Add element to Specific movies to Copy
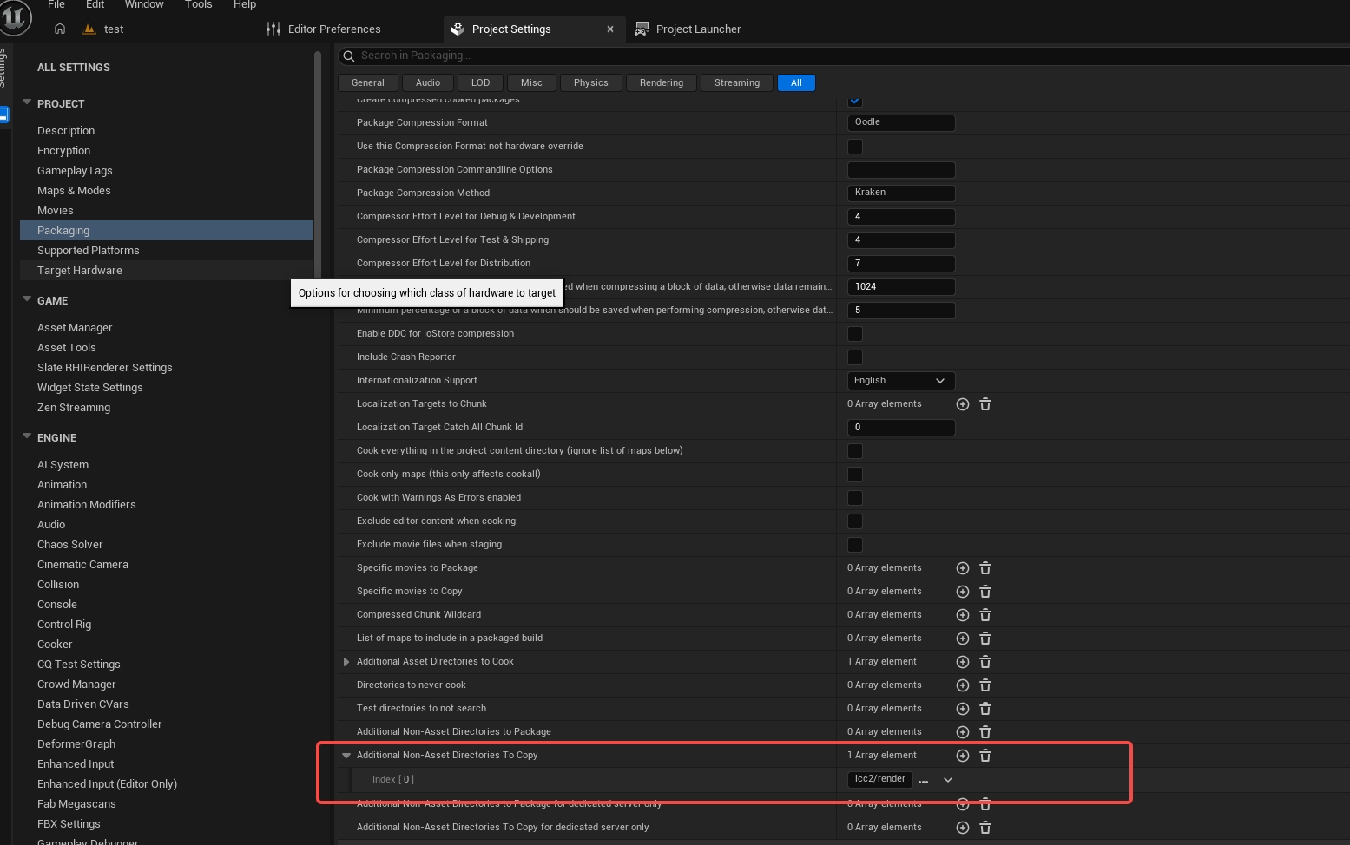Screen dimensions: 1350x845 click(x=962, y=592)
